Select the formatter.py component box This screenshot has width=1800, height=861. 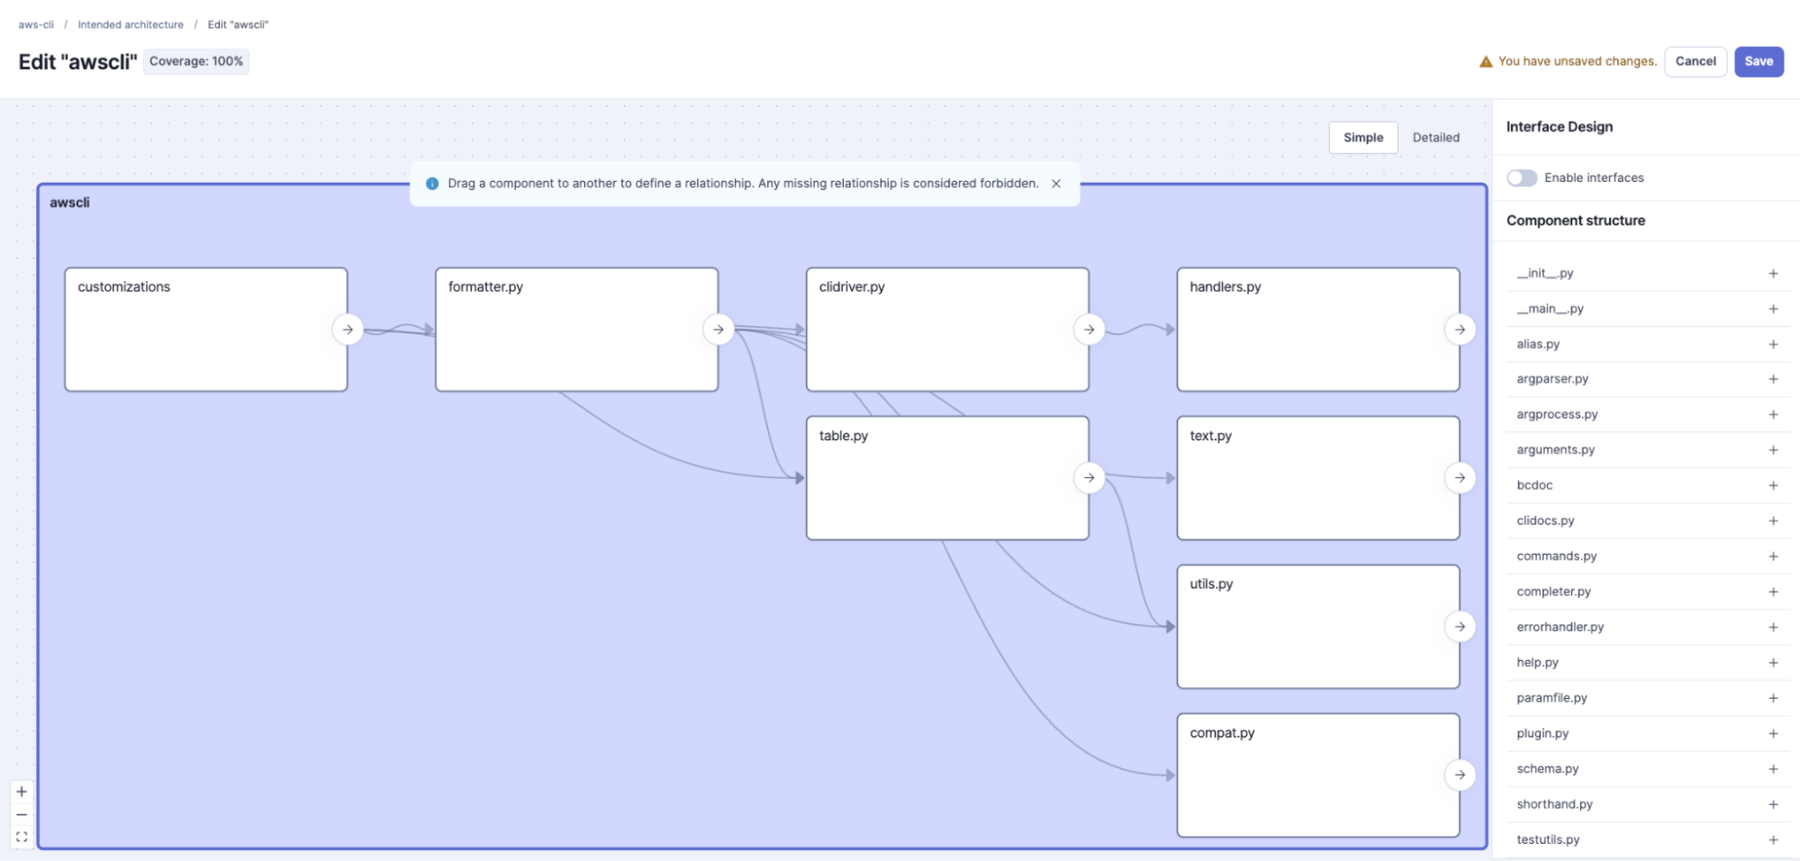point(576,330)
